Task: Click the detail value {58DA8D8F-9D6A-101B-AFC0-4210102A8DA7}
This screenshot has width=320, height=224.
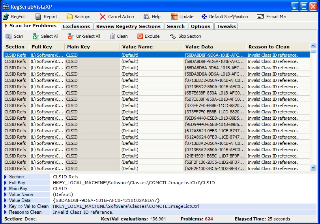Action: (x=106, y=200)
